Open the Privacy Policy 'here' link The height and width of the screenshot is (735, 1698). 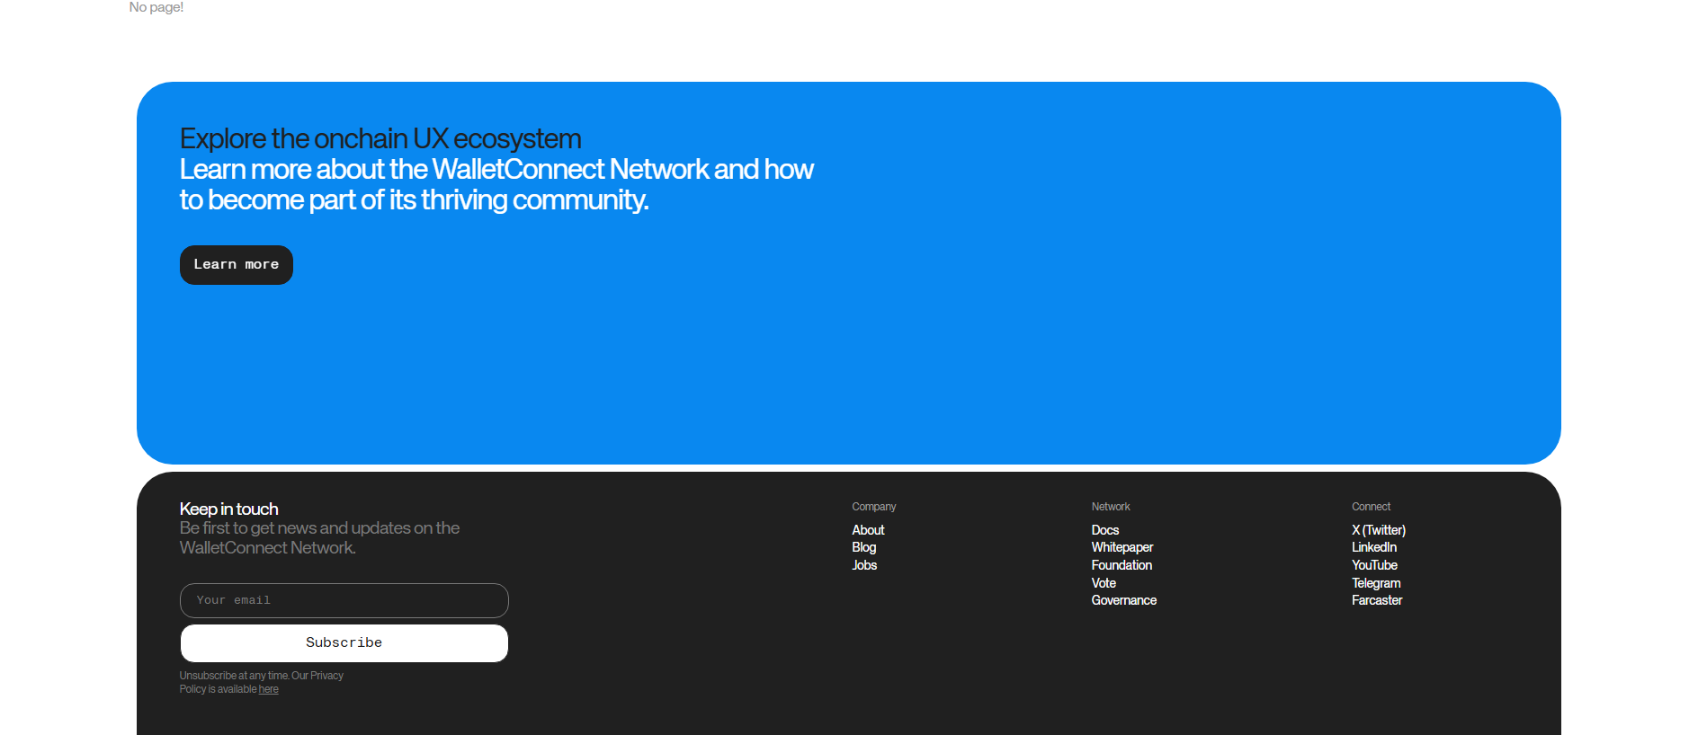(x=268, y=690)
